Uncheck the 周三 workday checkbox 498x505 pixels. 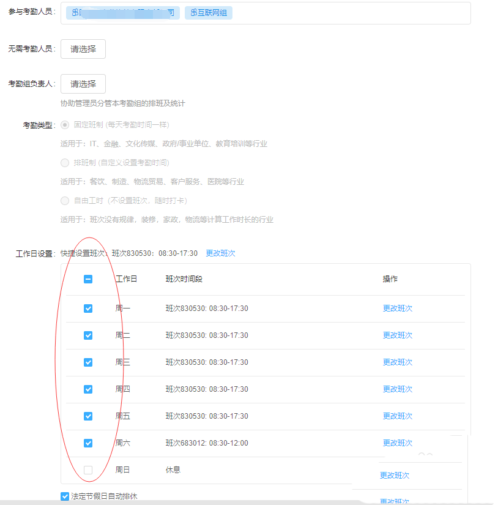click(88, 362)
